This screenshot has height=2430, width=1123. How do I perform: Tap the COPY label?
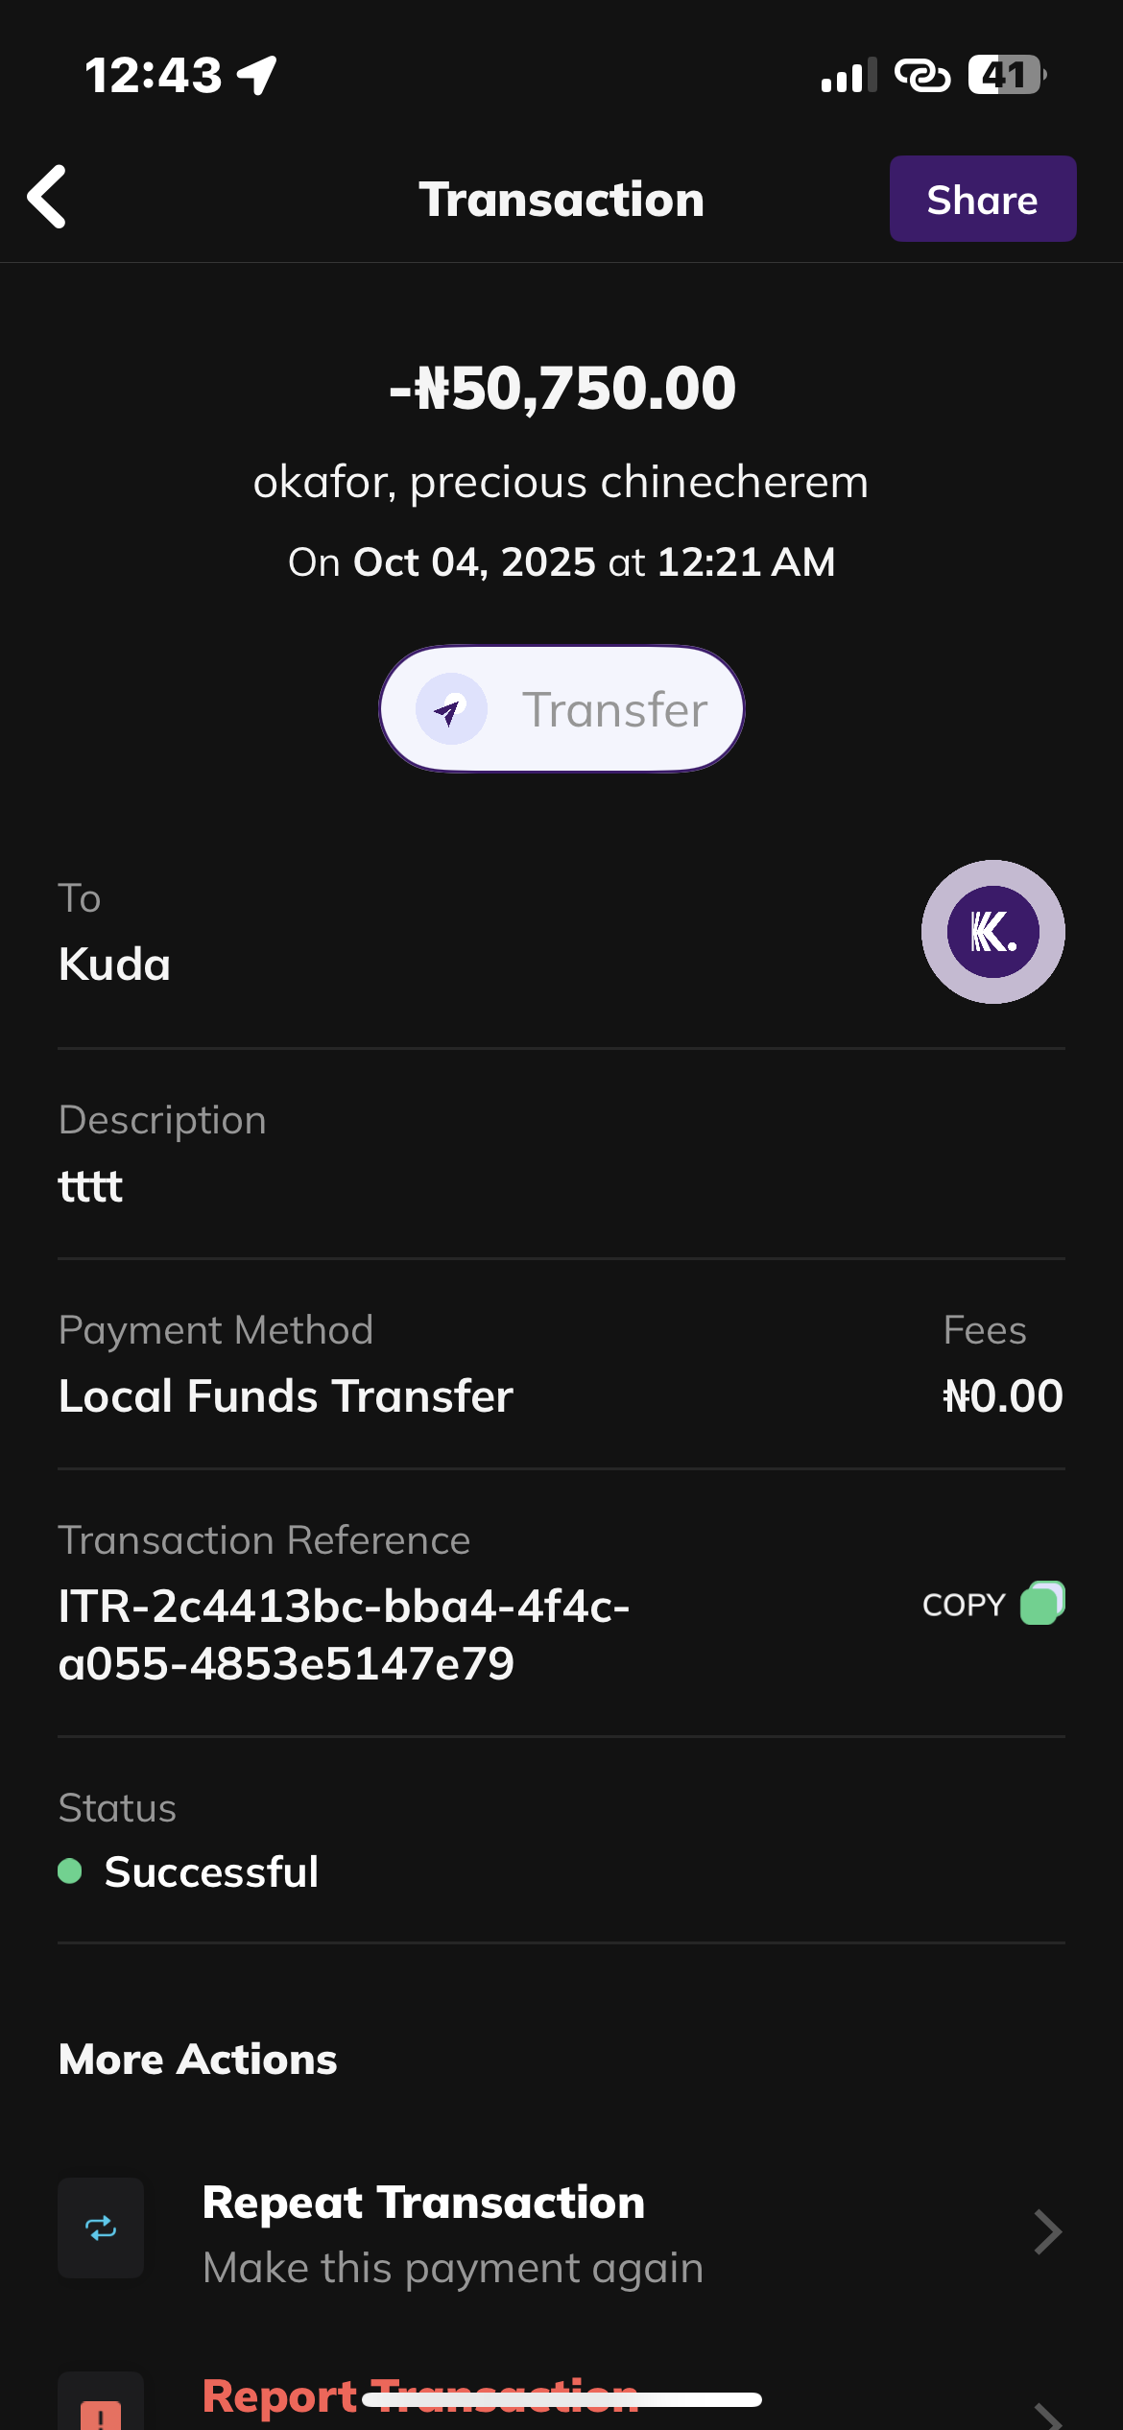(963, 1605)
